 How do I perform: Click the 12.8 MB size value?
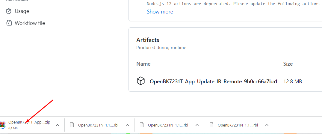pos(293,82)
